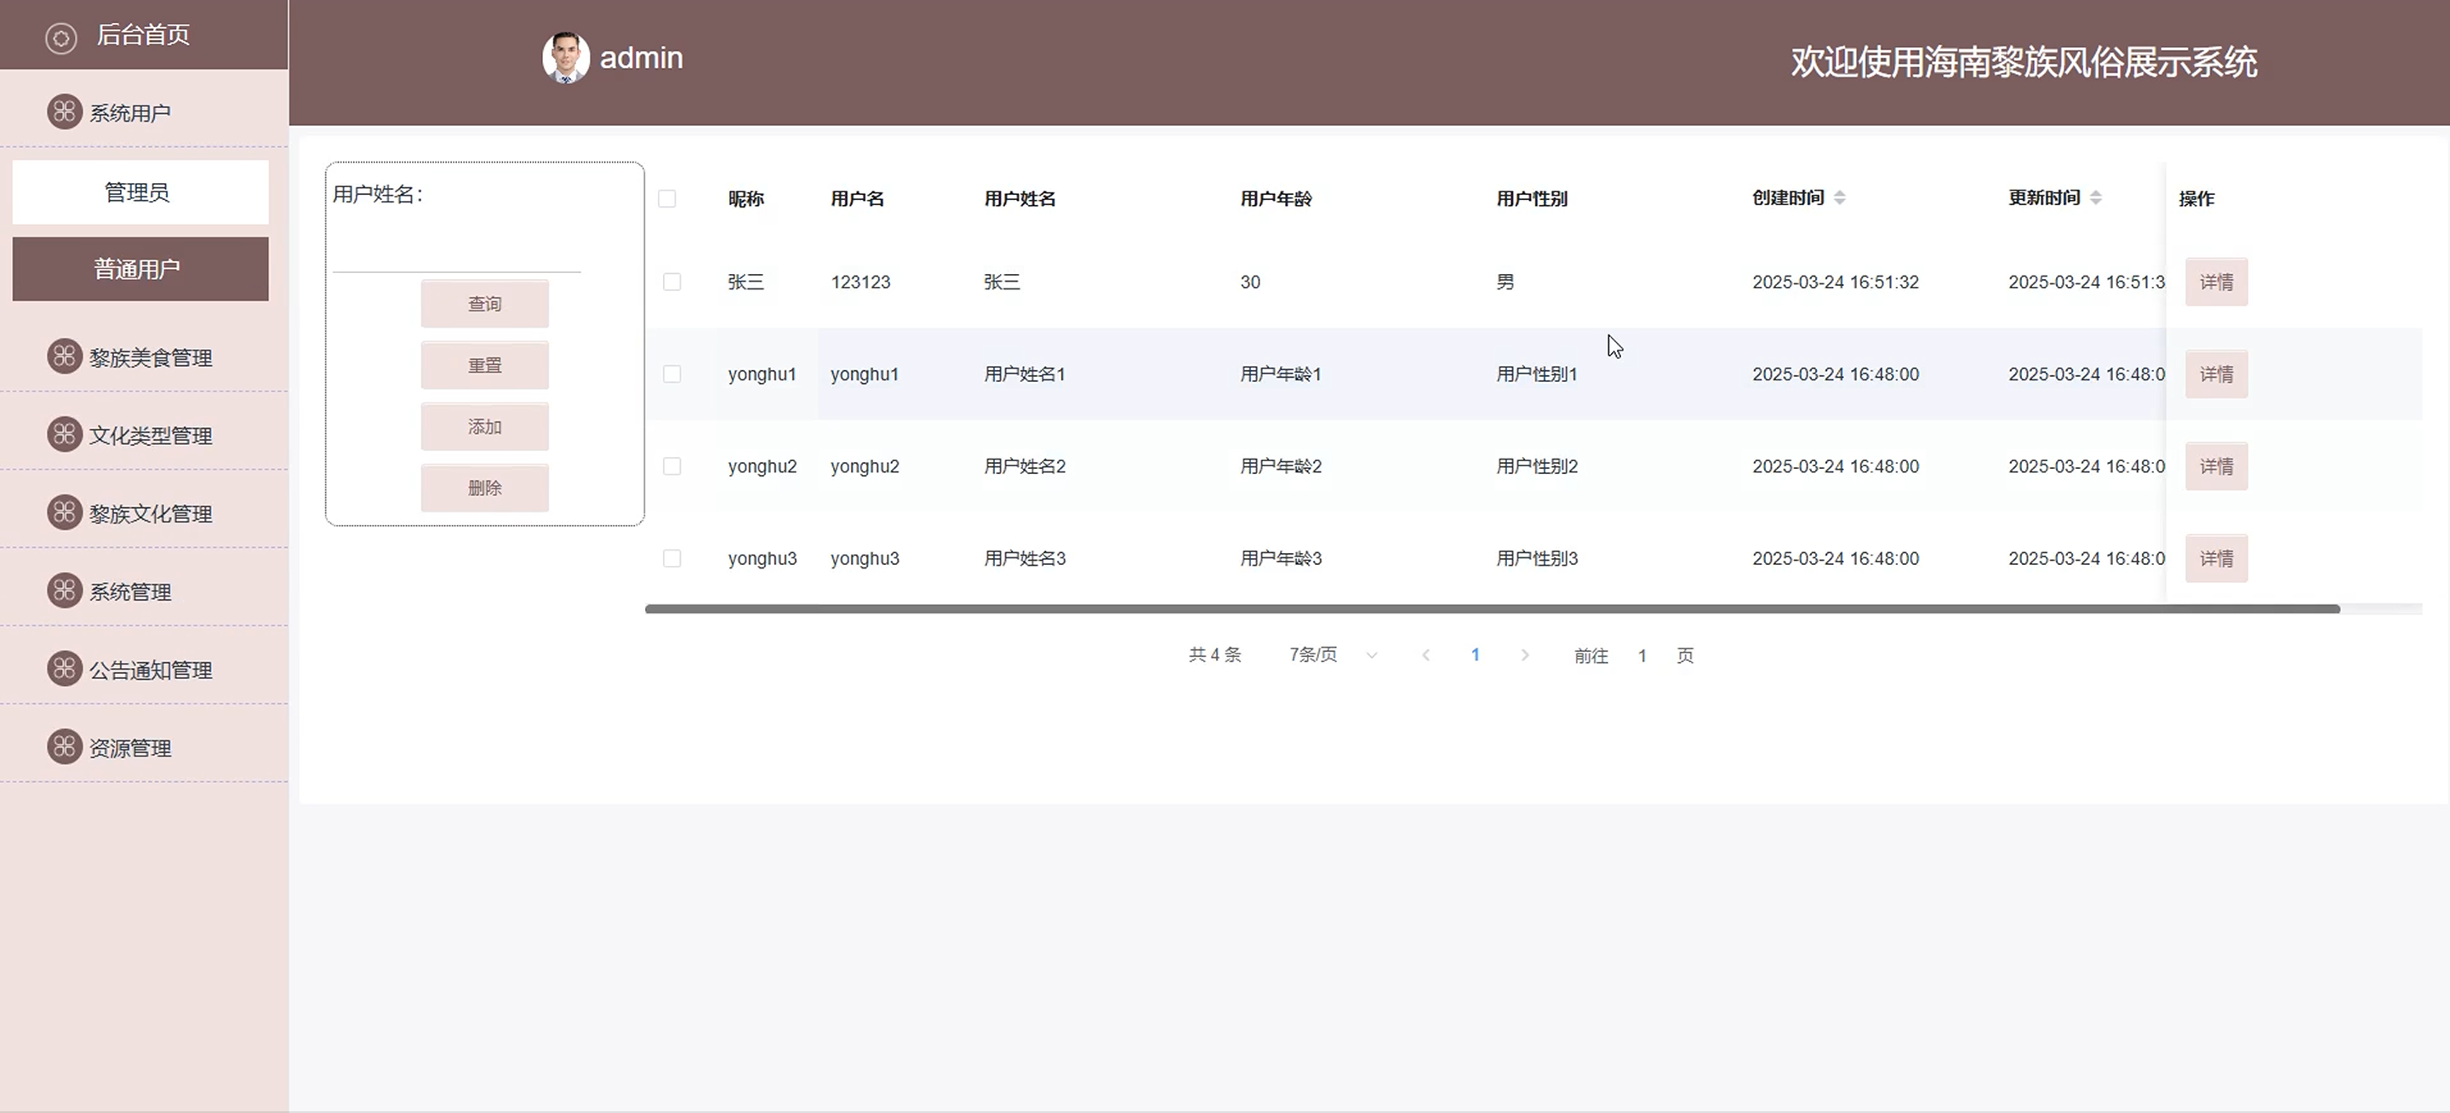Open the 系统管理 menu
The image size is (2450, 1113).
(x=130, y=591)
